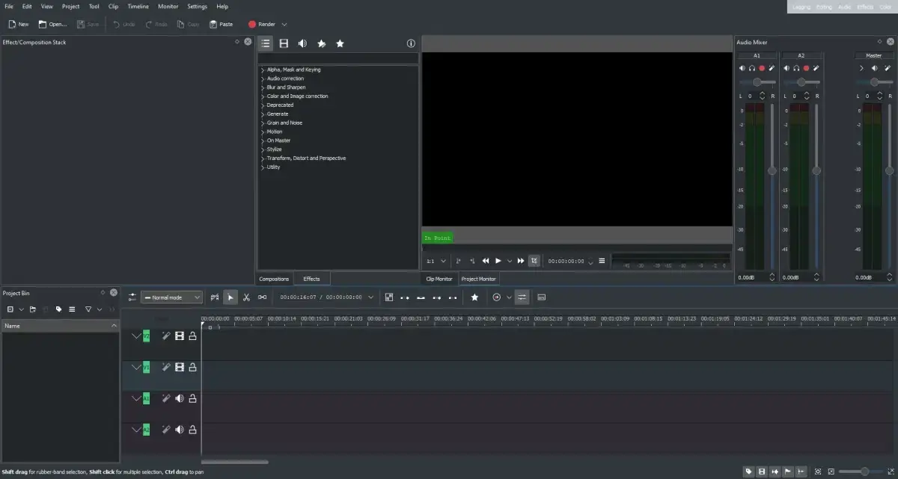Mute audio track A1
Viewport: 898px width, 479px height.
[179, 398]
